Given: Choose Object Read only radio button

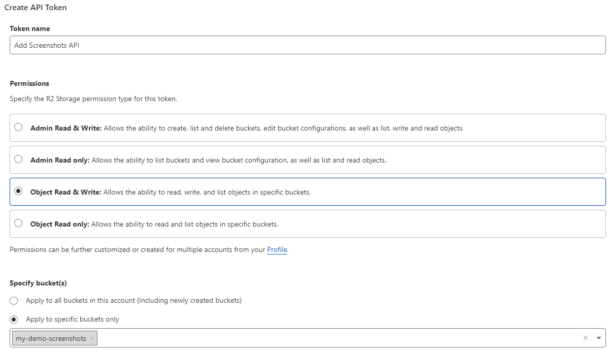Looking at the screenshot, I should coord(18,223).
